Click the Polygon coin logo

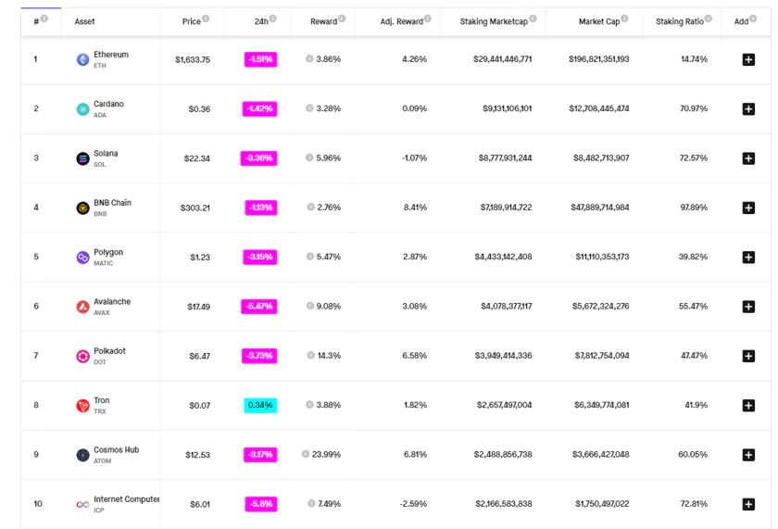(x=82, y=257)
